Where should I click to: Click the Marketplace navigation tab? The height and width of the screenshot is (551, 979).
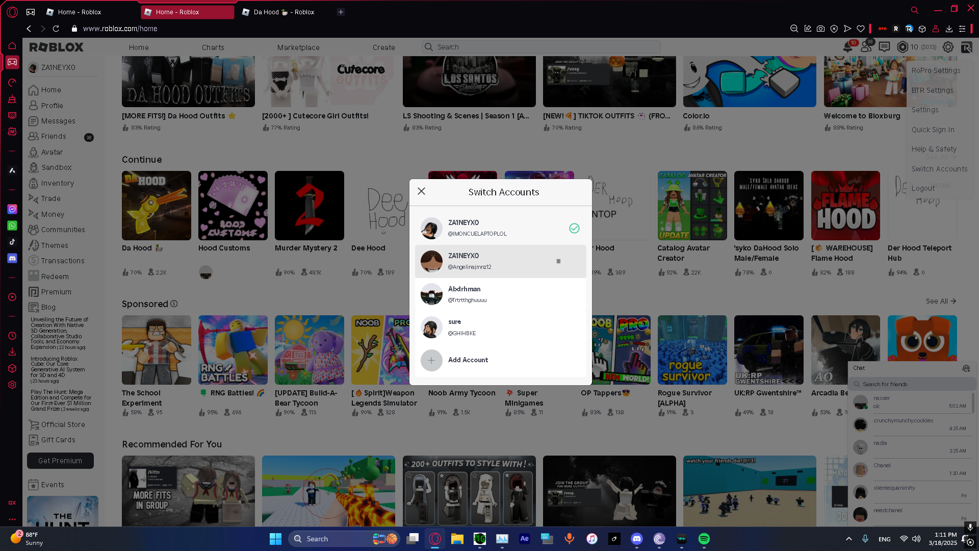click(298, 47)
